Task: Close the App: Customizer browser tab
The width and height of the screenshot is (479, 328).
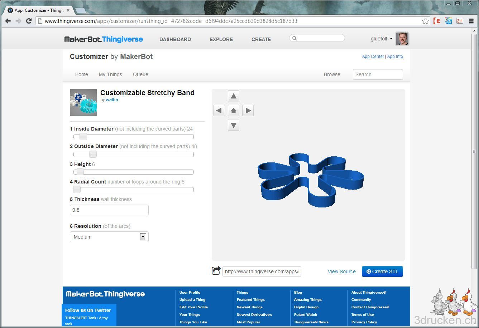Action: [68, 10]
